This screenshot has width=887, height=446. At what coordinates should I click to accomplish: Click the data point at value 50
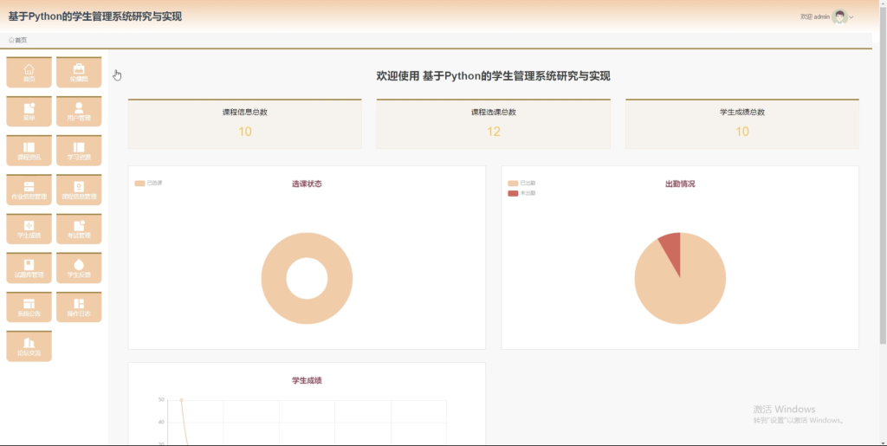182,400
